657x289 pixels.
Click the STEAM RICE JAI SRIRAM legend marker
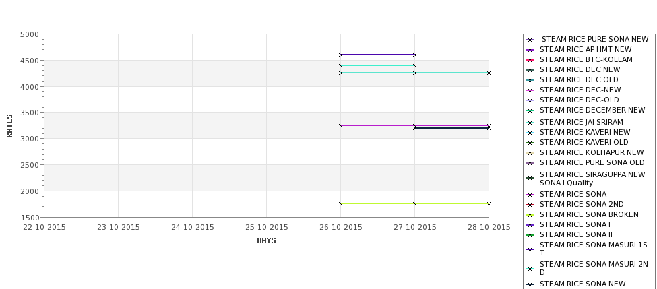pyautogui.click(x=530, y=123)
